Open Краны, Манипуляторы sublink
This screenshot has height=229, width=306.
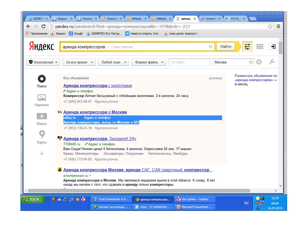coord(81,153)
